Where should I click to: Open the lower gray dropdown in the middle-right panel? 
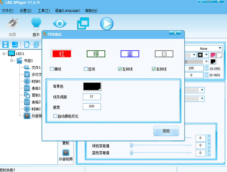[202, 99]
